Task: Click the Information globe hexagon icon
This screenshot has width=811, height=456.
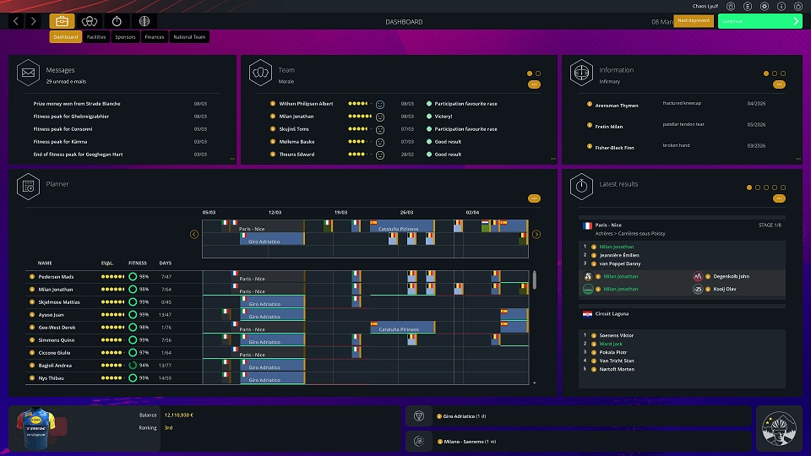Action: (581, 73)
